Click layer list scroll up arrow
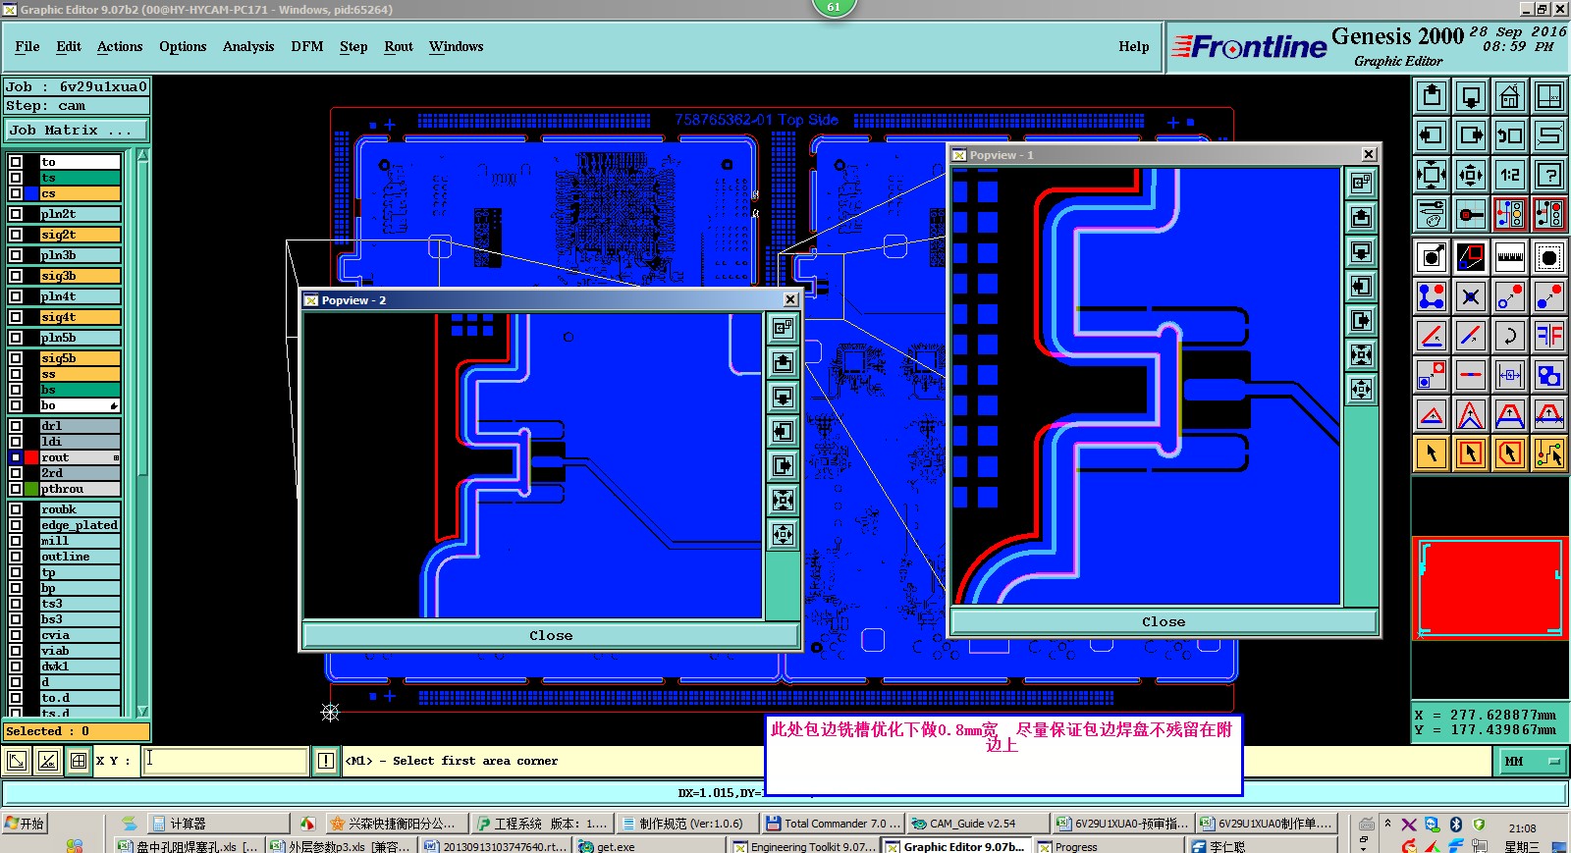 [x=143, y=155]
